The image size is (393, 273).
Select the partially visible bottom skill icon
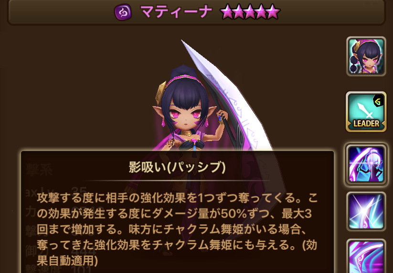[x=366, y=256]
